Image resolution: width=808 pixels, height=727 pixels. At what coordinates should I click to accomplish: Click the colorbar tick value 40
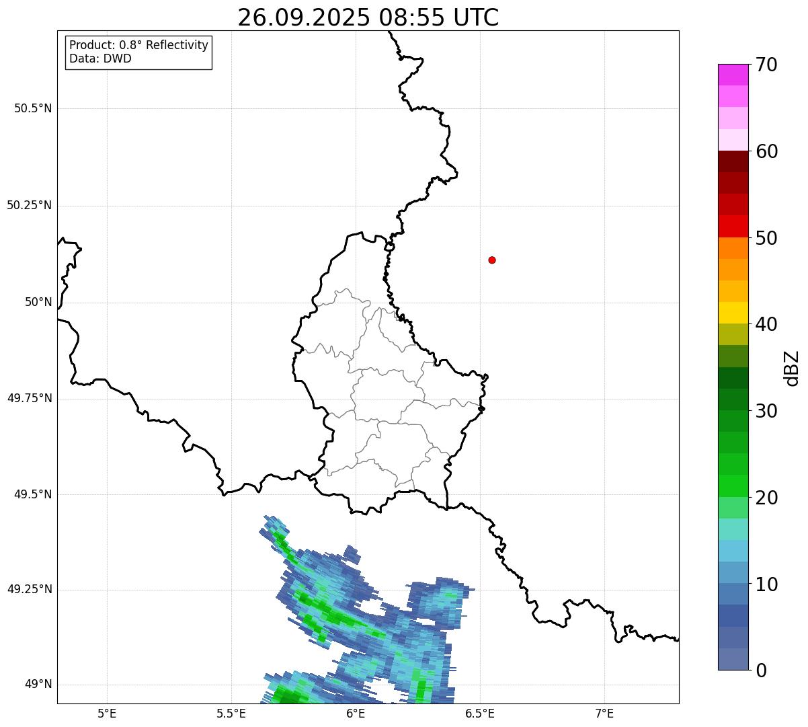766,324
